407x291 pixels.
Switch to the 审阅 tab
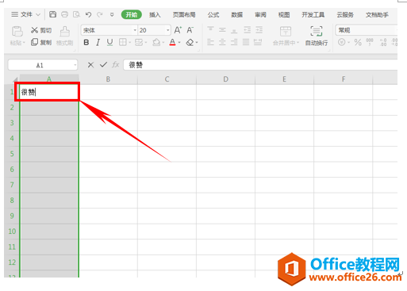(260, 14)
